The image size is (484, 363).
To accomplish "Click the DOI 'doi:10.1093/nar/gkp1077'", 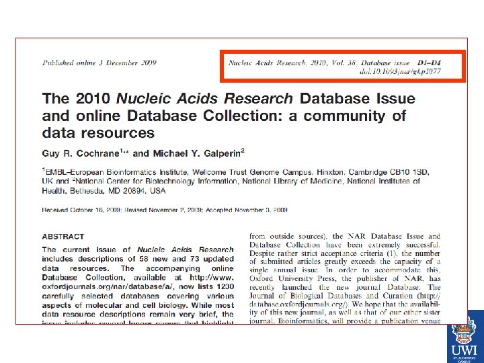I will pyautogui.click(x=400, y=72).
